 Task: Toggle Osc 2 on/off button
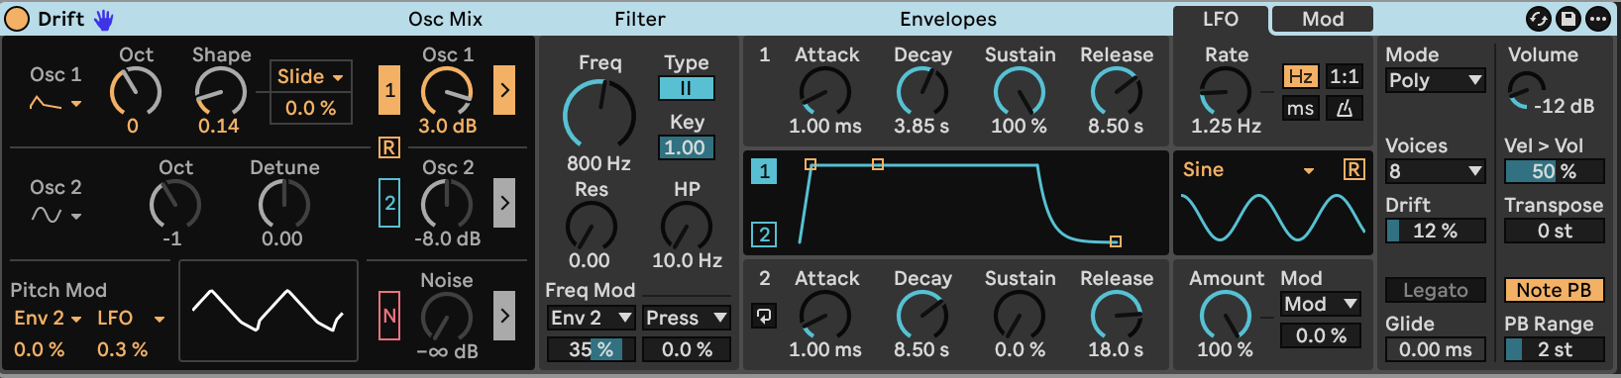[x=389, y=203]
